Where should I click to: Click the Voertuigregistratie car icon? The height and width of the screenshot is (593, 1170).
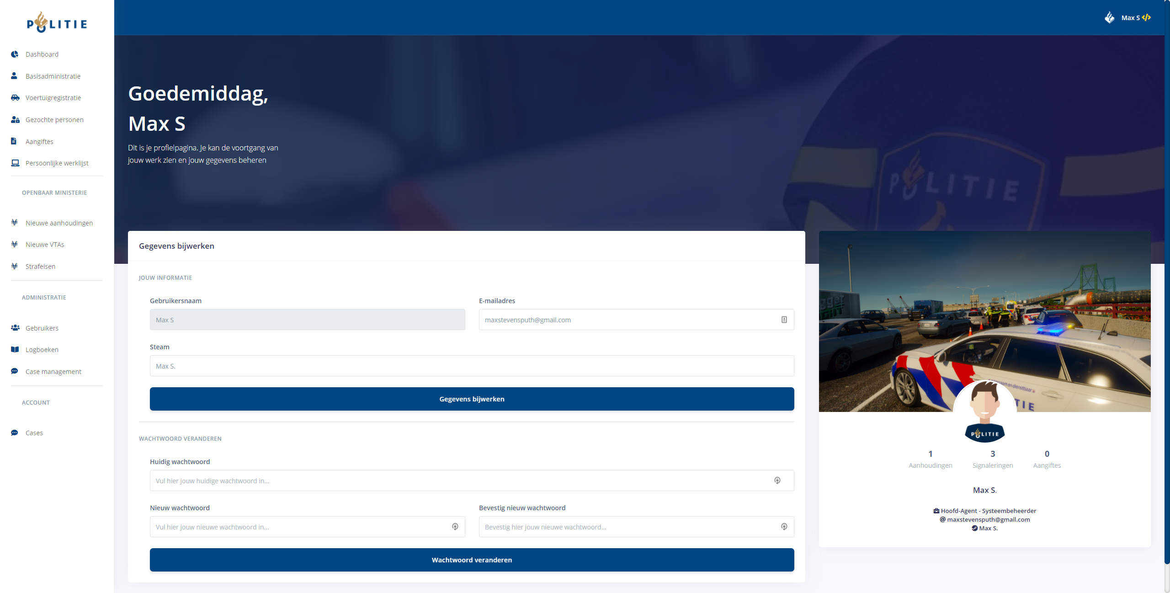pyautogui.click(x=15, y=97)
